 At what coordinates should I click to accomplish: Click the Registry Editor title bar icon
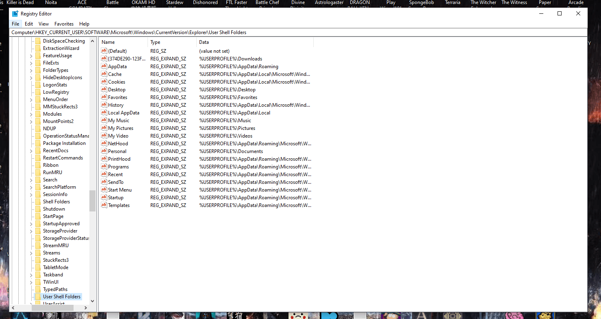tap(15, 13)
